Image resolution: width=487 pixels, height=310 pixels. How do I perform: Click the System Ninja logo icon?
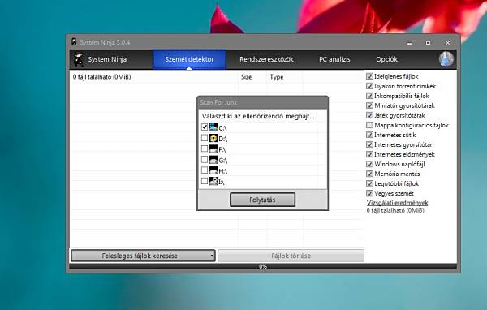pyautogui.click(x=79, y=59)
